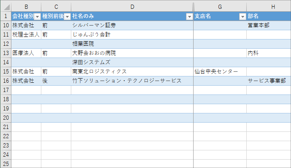The width and height of the screenshot is (291, 168).
Task: Select row 1 header
Action: point(6,16)
